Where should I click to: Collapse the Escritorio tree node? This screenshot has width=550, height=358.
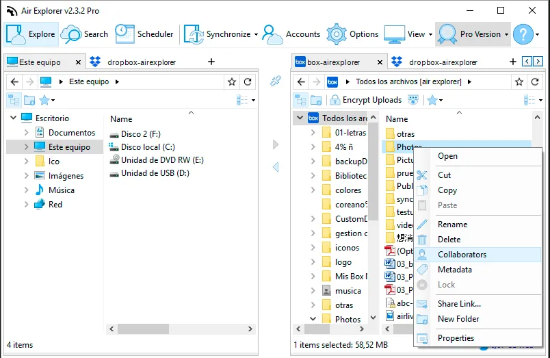[13, 118]
